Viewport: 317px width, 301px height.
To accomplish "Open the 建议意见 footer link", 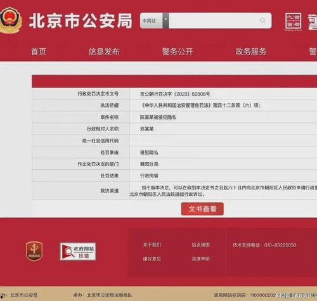I will click(152, 259).
